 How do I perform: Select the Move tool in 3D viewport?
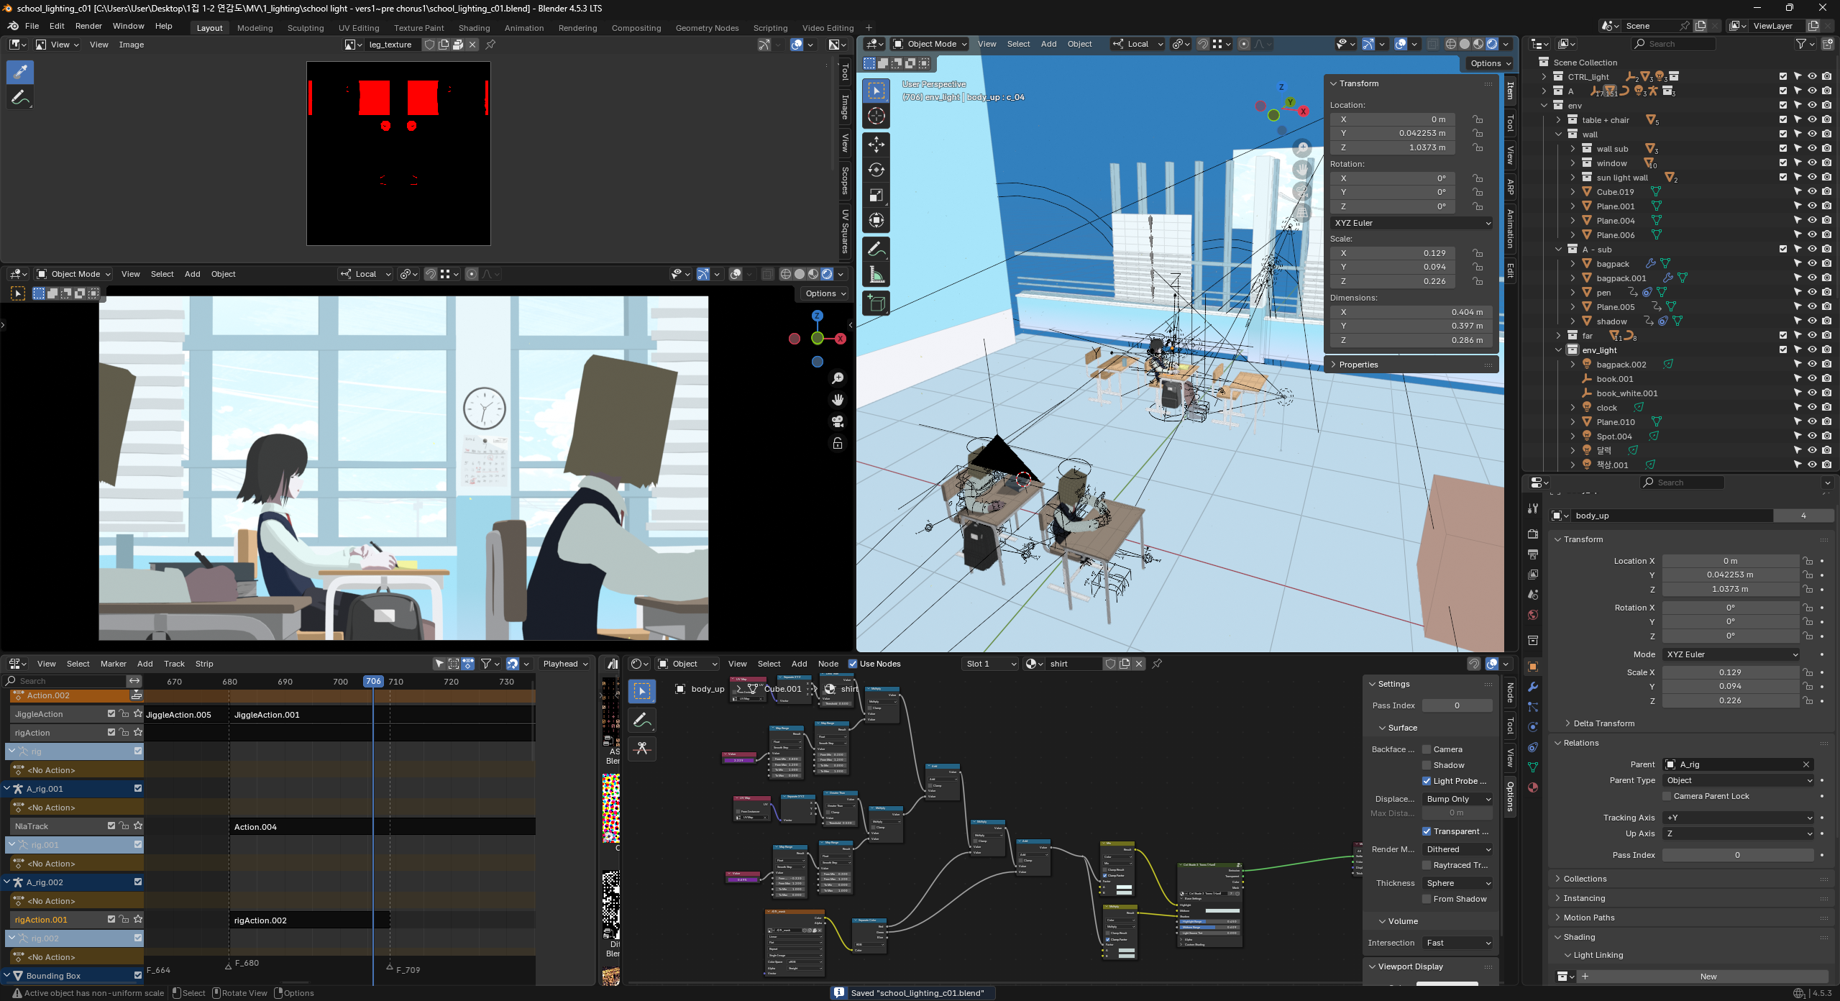pyautogui.click(x=876, y=145)
